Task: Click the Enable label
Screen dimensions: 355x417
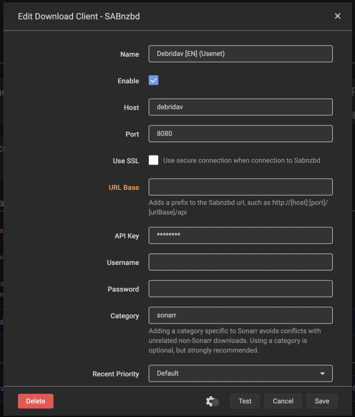Action: 128,81
